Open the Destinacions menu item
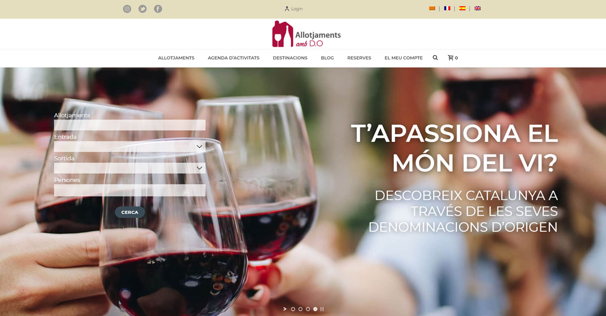This screenshot has height=316, width=606. 290,58
